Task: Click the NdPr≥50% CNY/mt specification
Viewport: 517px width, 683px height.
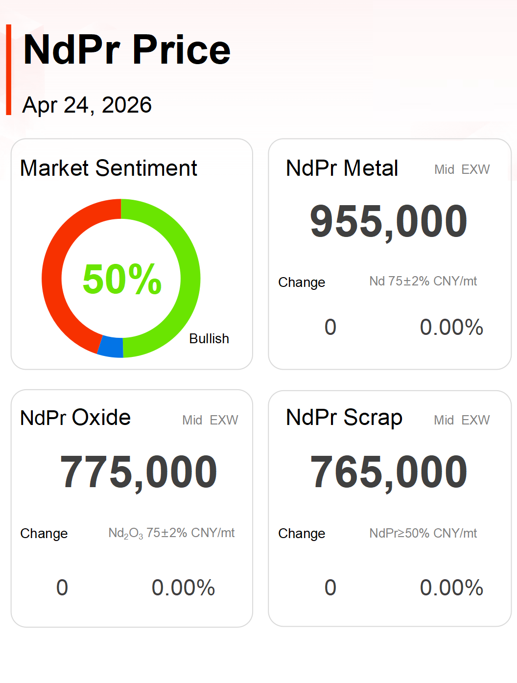Action: (423, 533)
